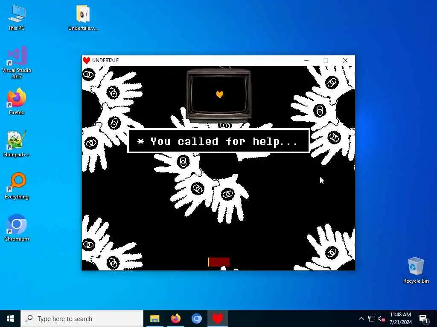The height and width of the screenshot is (327, 437).
Task: Click the dark red health bar
Action: coord(219,262)
